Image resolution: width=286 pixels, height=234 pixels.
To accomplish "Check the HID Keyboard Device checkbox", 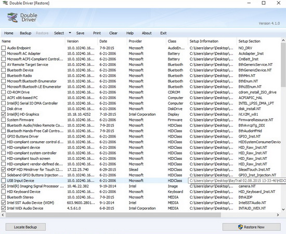I will click(4, 191).
